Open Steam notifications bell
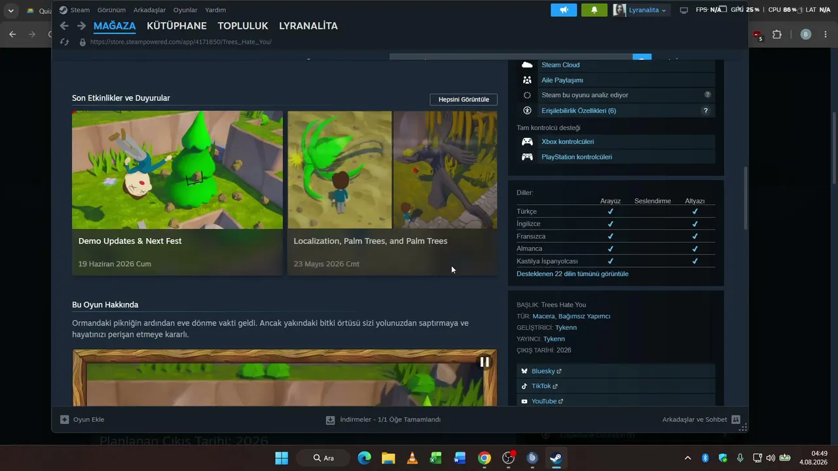 [594, 10]
